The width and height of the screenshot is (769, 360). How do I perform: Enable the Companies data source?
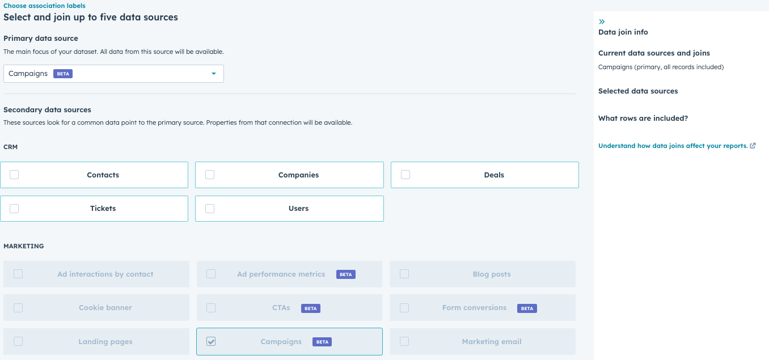[209, 175]
